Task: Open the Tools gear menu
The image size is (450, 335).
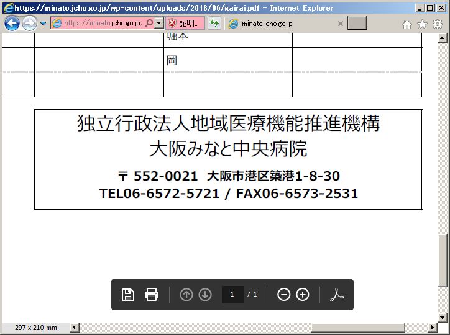Action: click(x=438, y=24)
